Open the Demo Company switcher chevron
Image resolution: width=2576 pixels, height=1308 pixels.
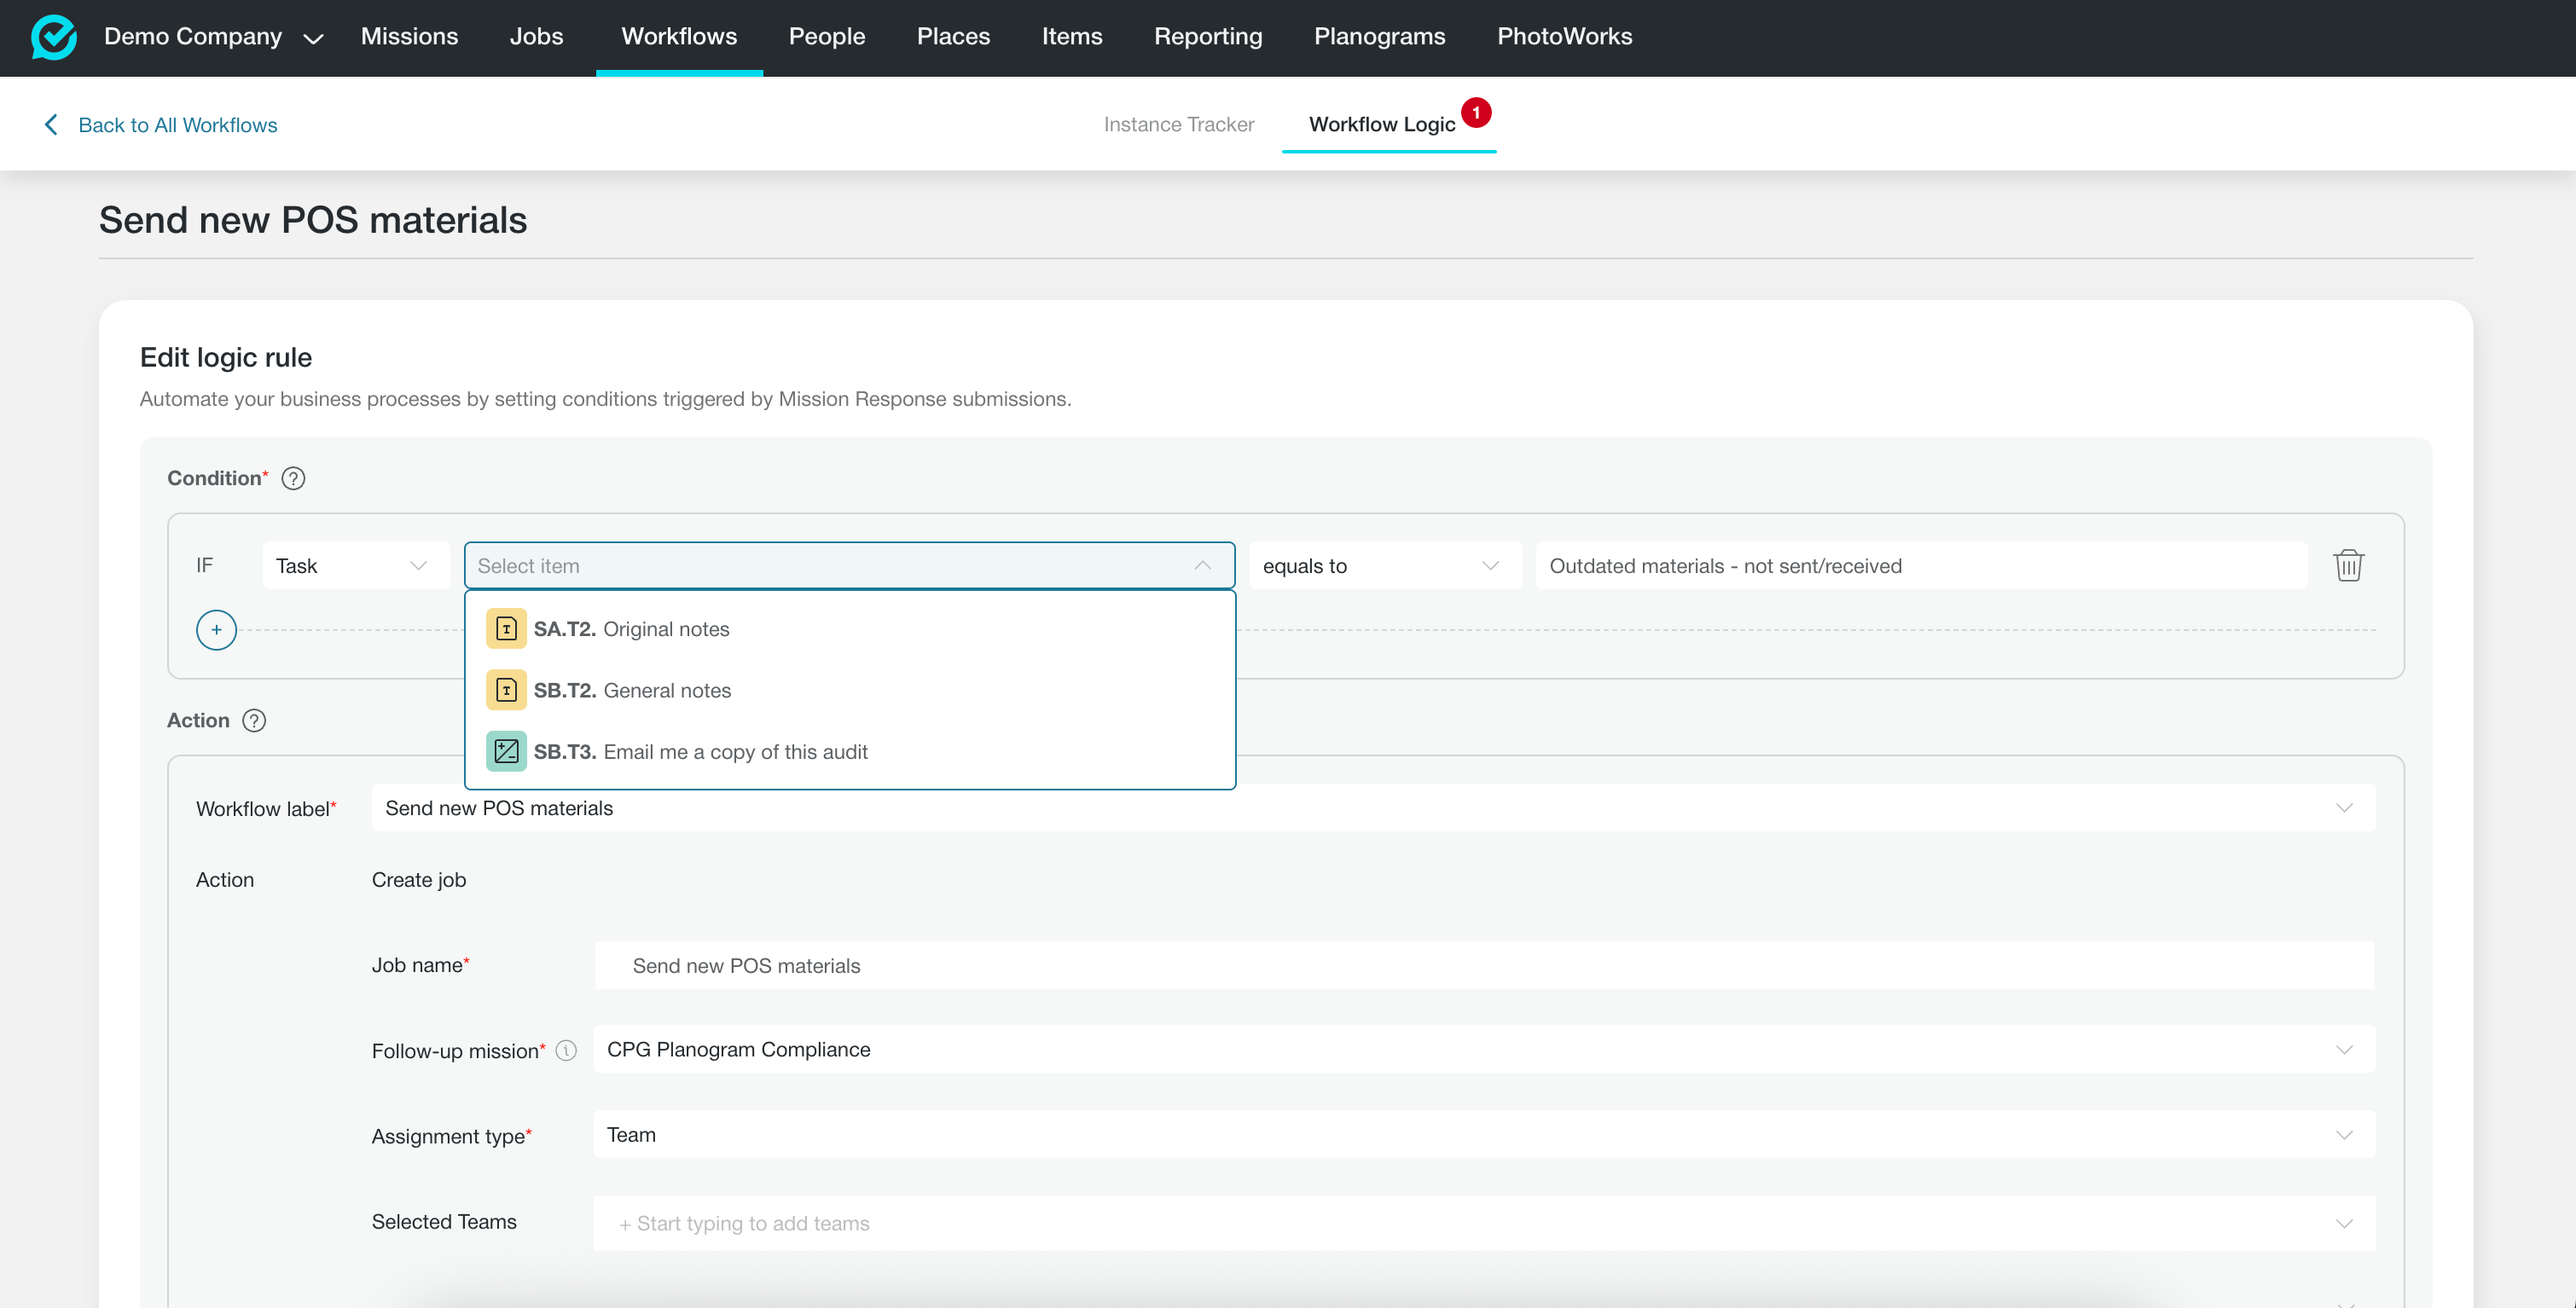click(313, 38)
